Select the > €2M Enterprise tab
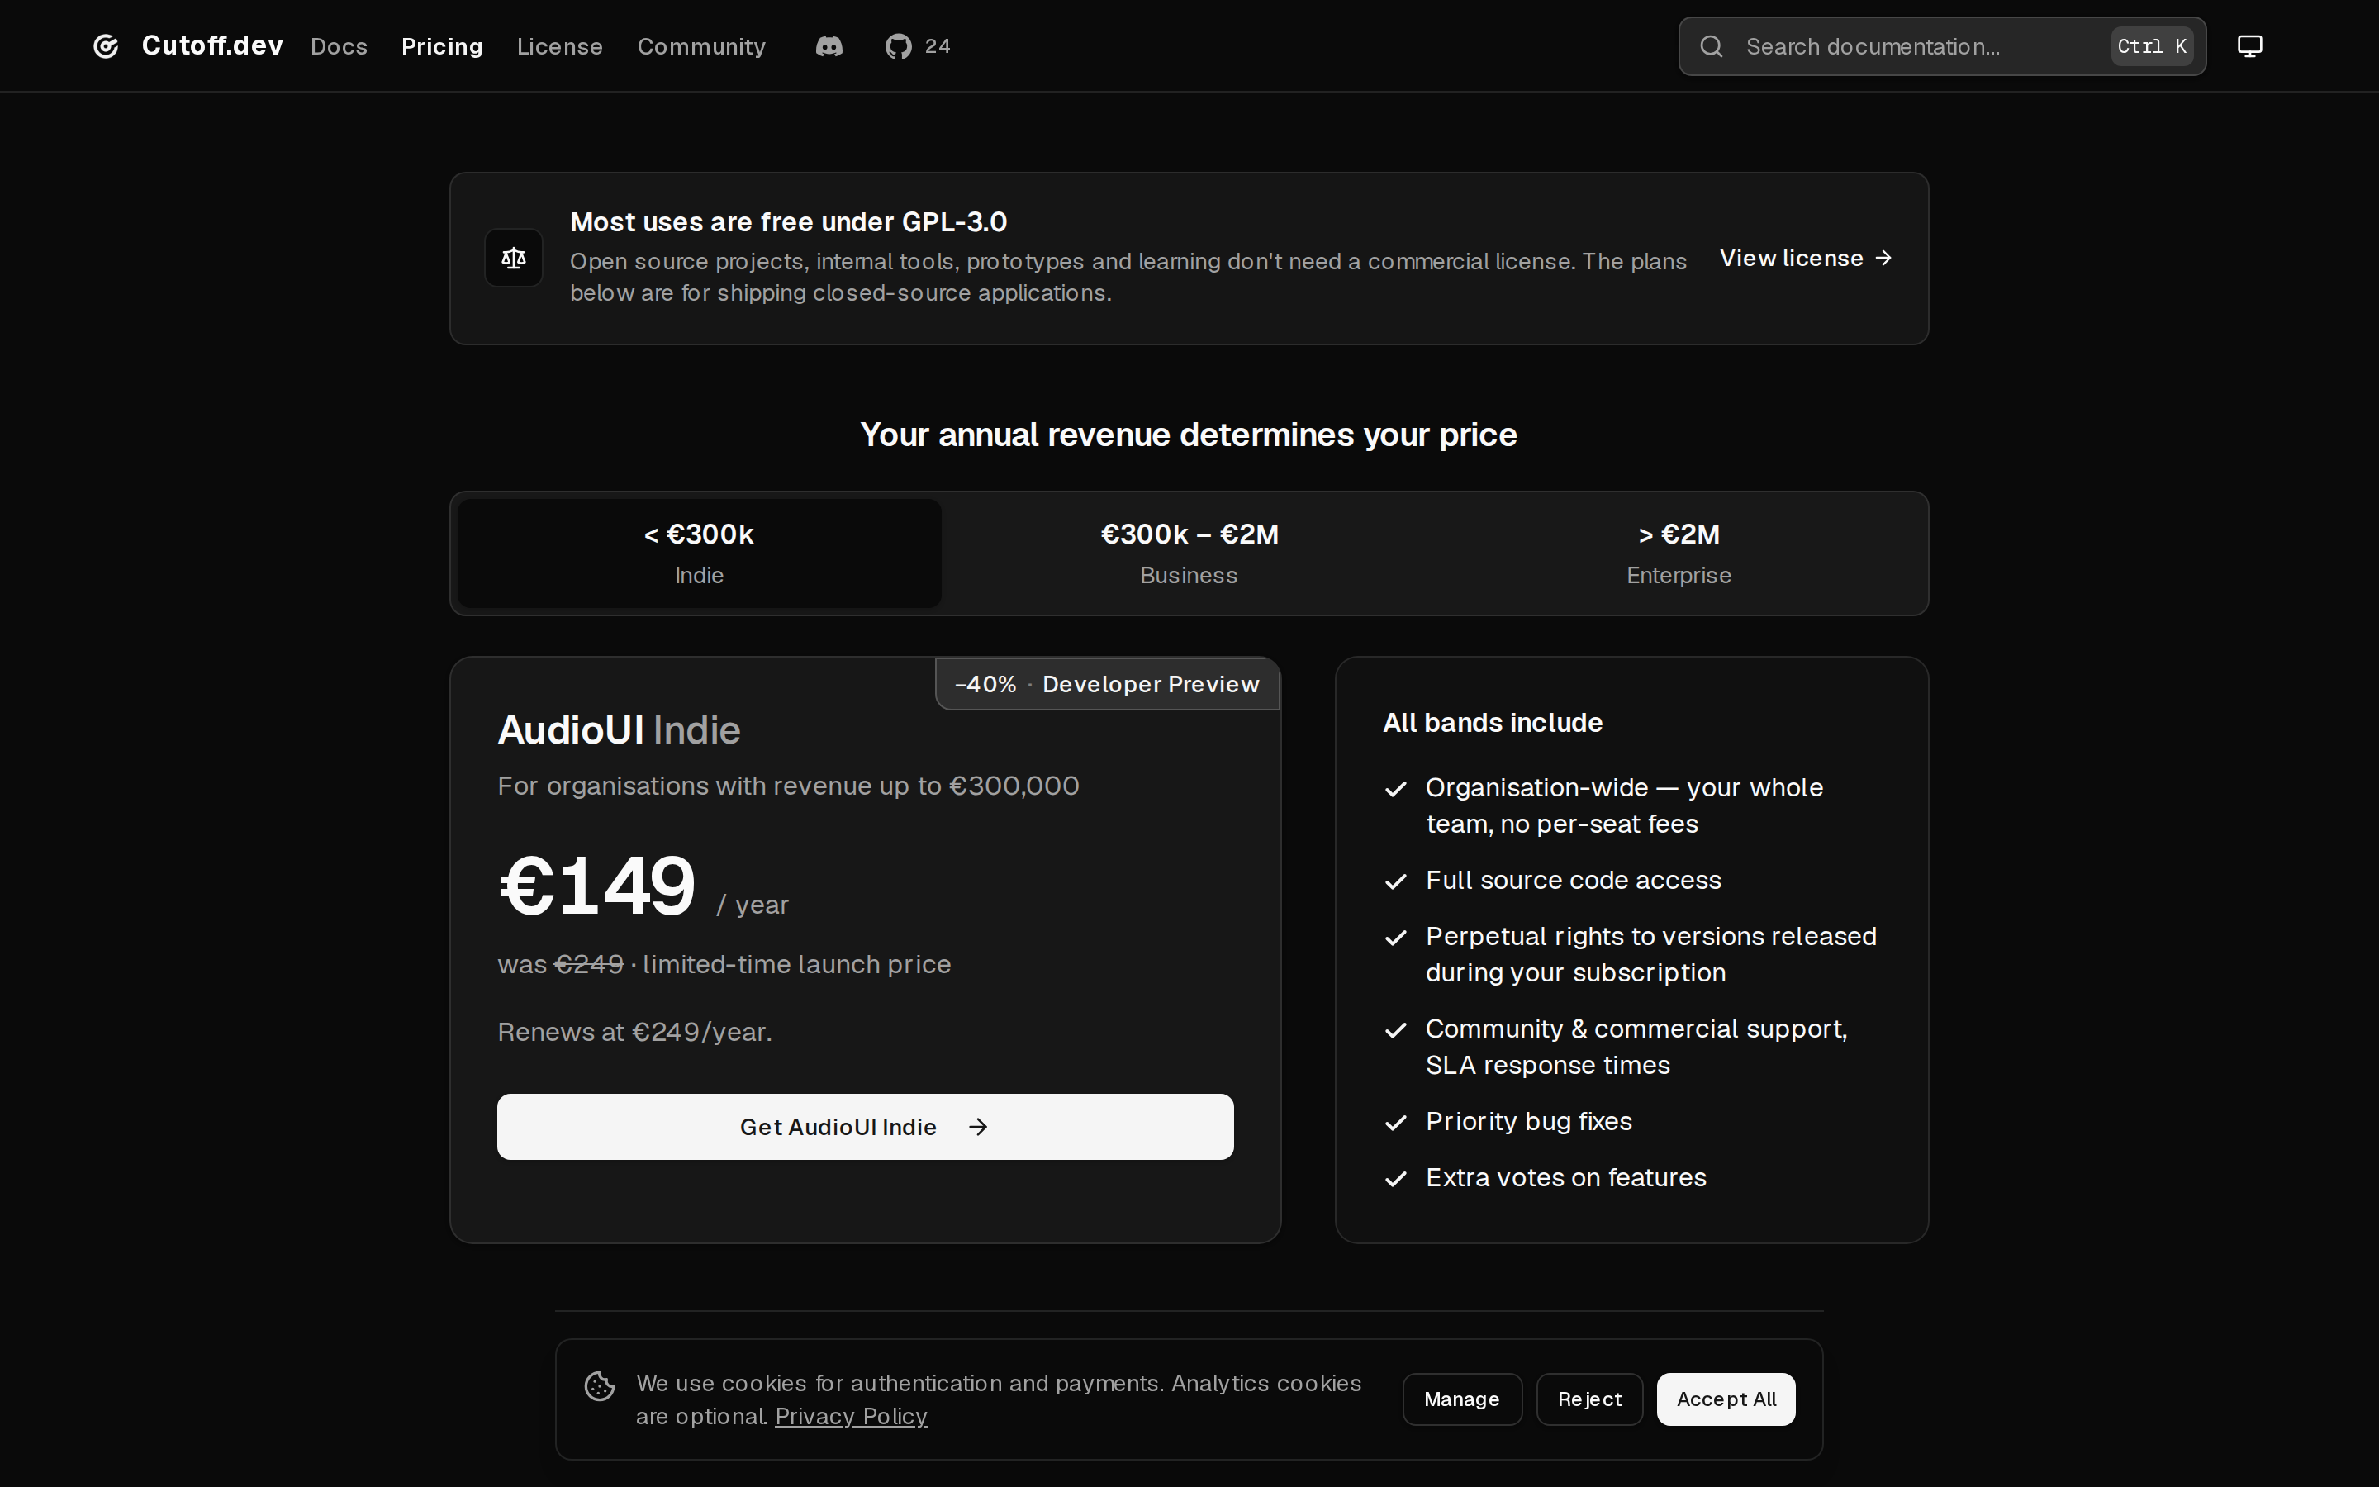This screenshot has width=2379, height=1487. pyautogui.click(x=1678, y=553)
